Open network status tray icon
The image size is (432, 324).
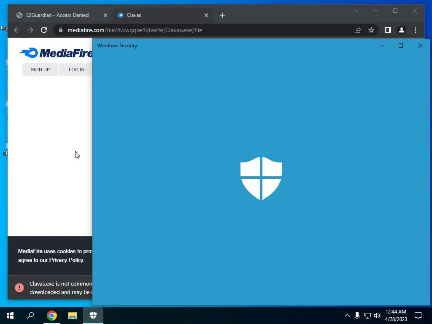tap(367, 316)
